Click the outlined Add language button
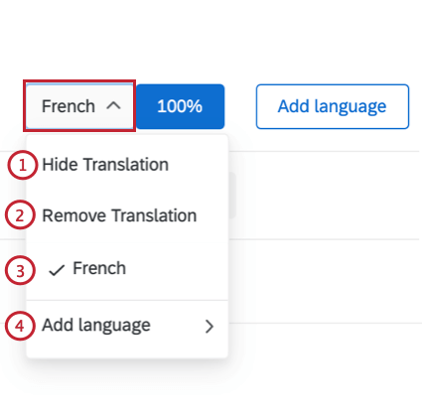Viewport: 422px width, 419px height. (x=333, y=106)
